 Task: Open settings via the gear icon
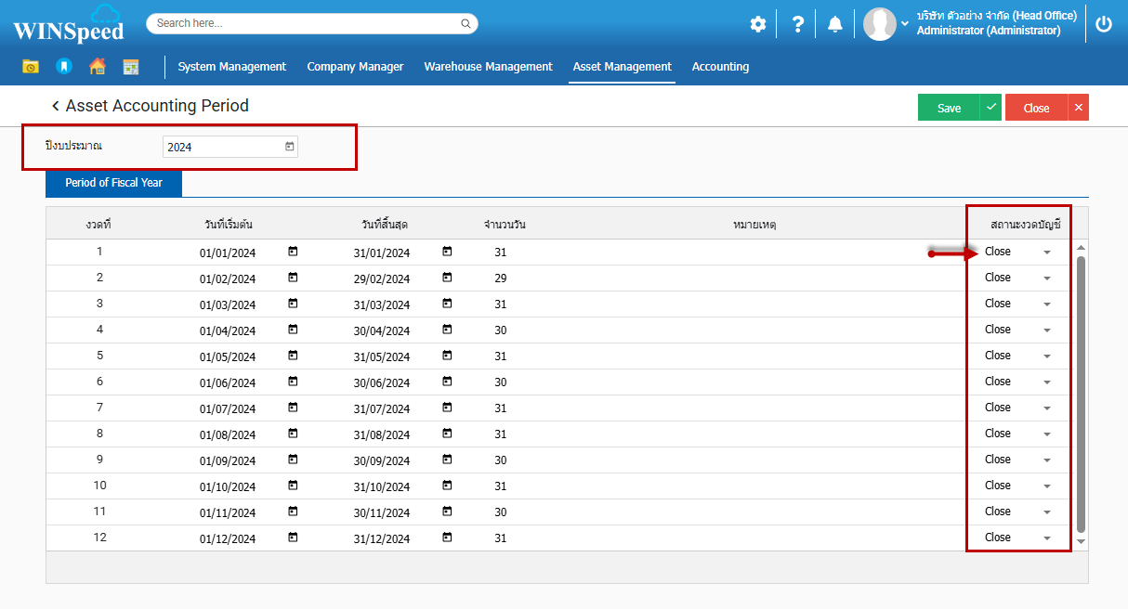pyautogui.click(x=758, y=24)
